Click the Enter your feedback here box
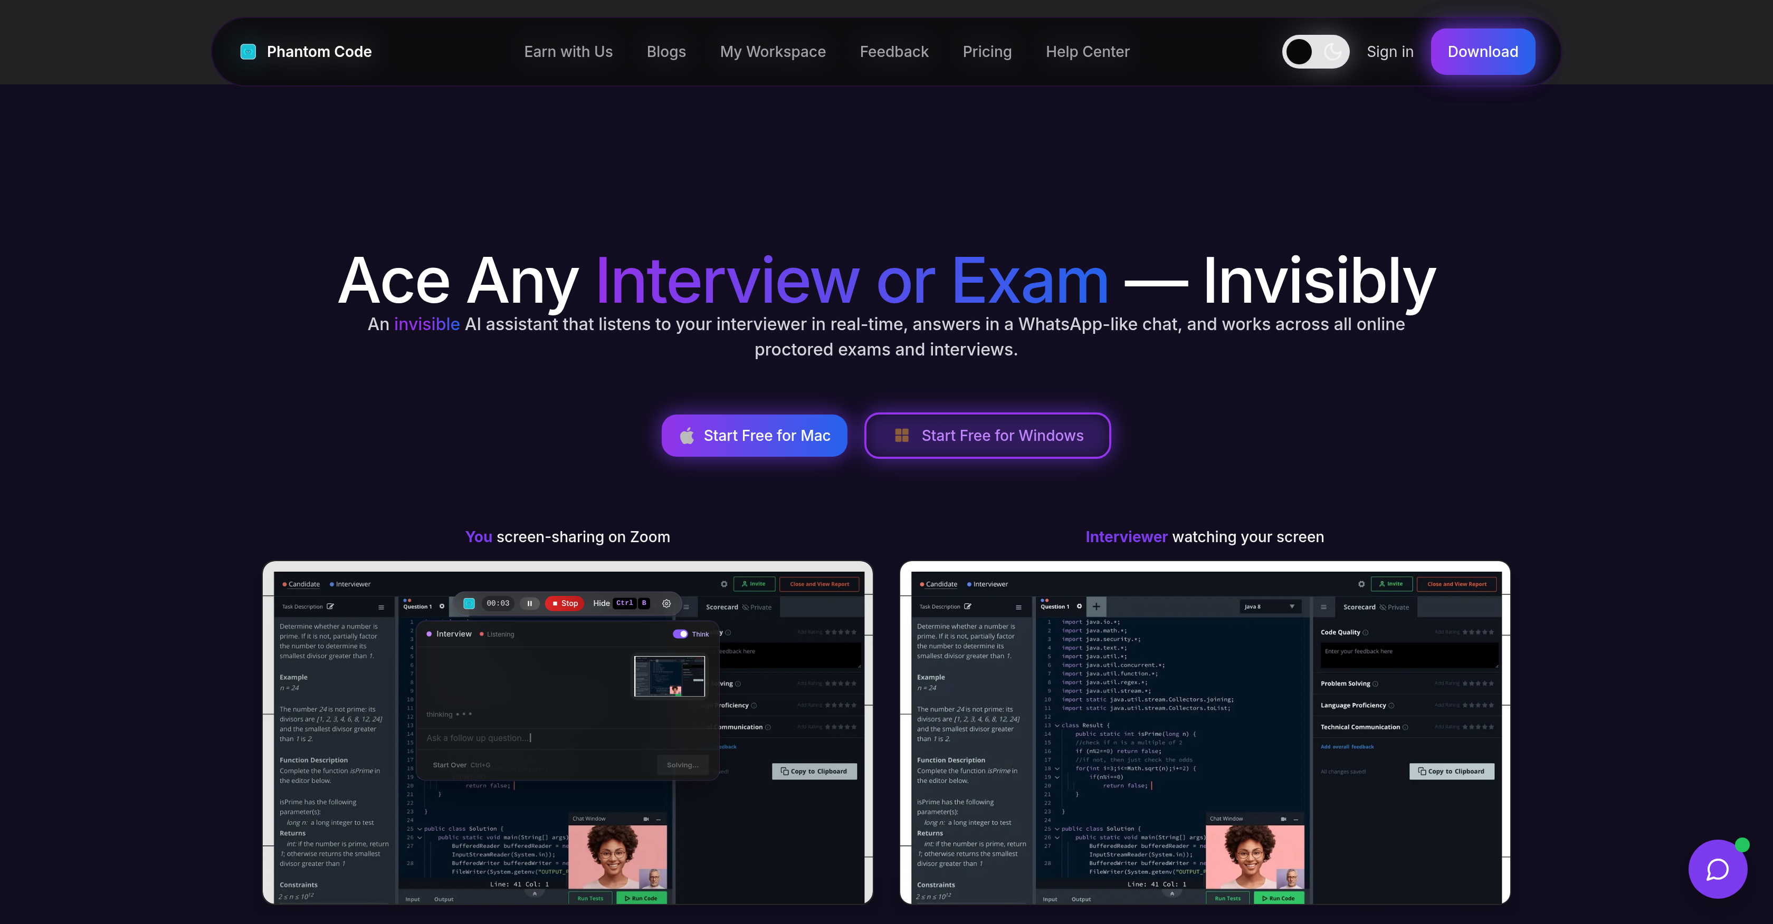 1408,655
